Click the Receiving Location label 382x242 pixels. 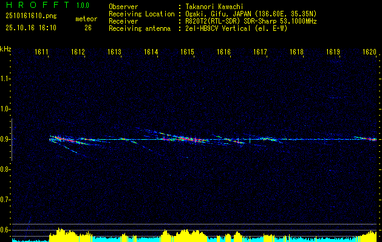(x=142, y=14)
